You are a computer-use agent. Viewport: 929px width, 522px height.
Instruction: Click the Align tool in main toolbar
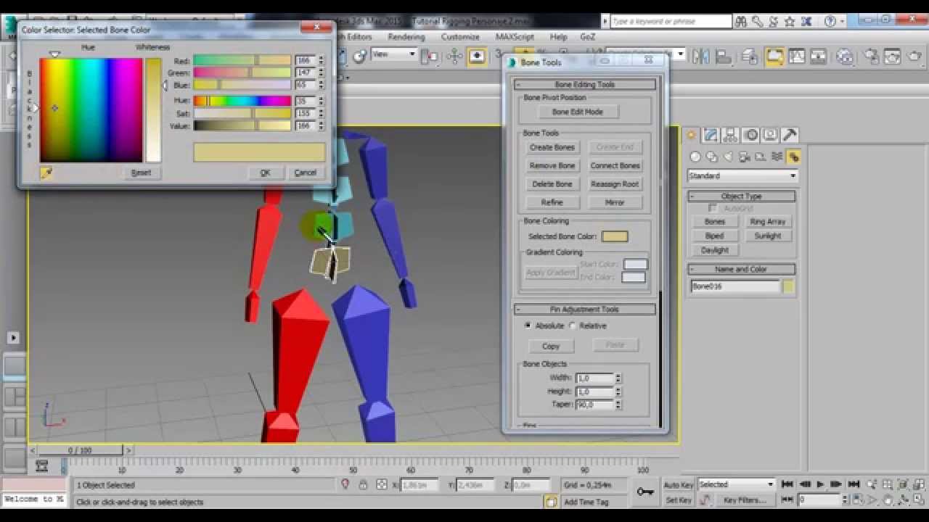(723, 56)
